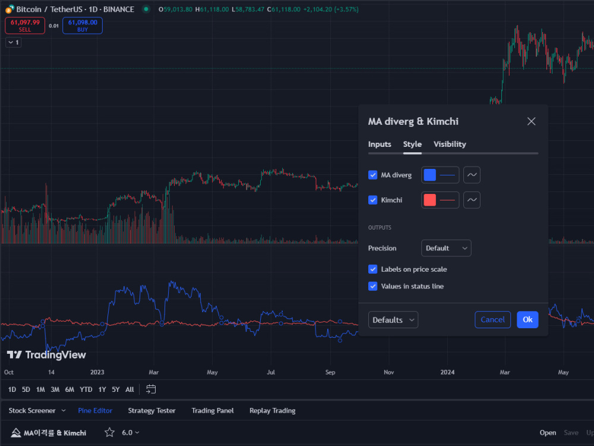The width and height of the screenshot is (594, 446).
Task: Toggle Values in status line off
Action: point(374,286)
